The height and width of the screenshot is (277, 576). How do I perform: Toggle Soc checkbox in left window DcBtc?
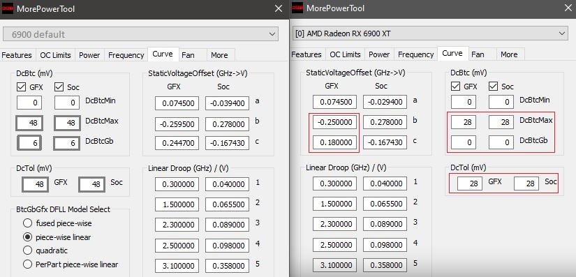pyautogui.click(x=59, y=87)
